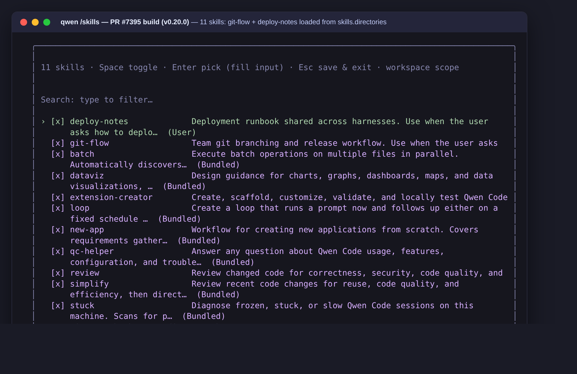Click the '(Bundled)' tag under stuck
This screenshot has height=374, width=577.
pos(204,316)
